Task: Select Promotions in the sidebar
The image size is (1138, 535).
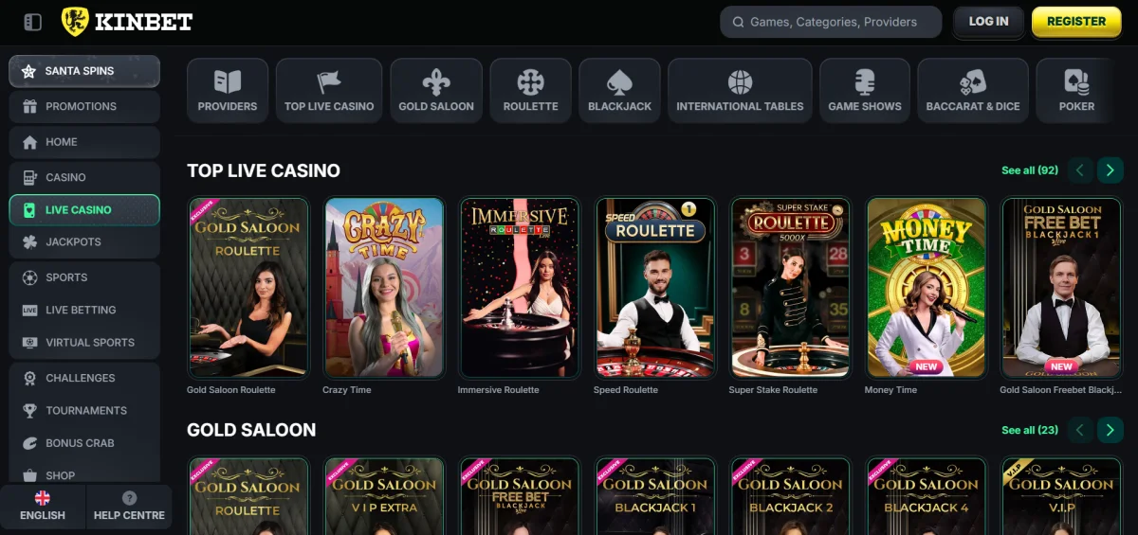Action: (84, 106)
